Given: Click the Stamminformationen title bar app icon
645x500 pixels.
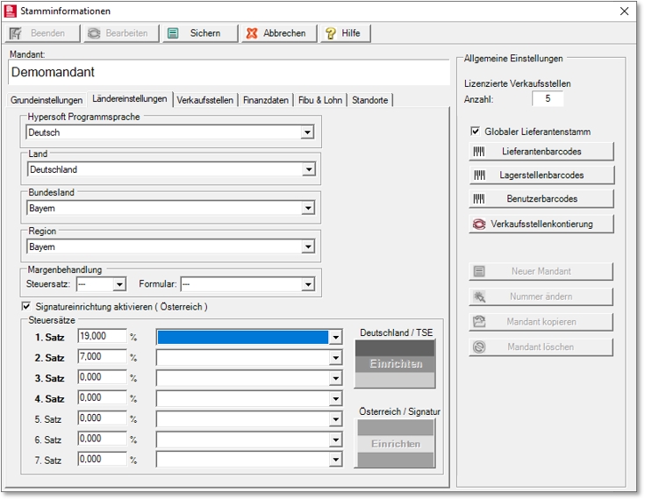Looking at the screenshot, I should click(11, 11).
